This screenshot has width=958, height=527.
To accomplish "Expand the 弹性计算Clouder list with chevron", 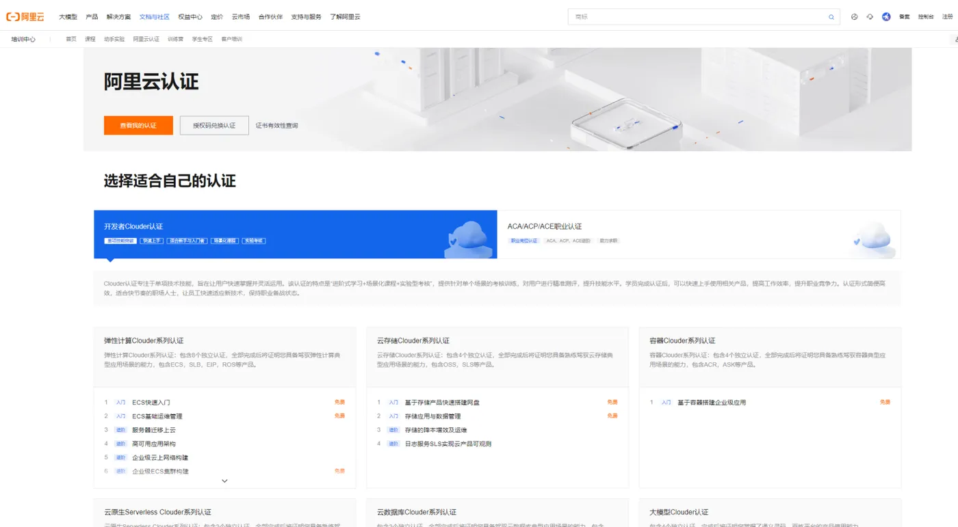I will (224, 481).
